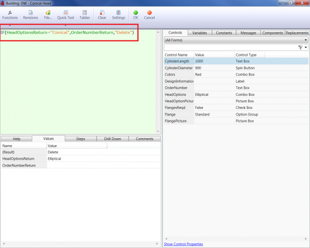The image size is (310, 248).
Task: Select the FlangePicture control row
Action: pos(236,121)
